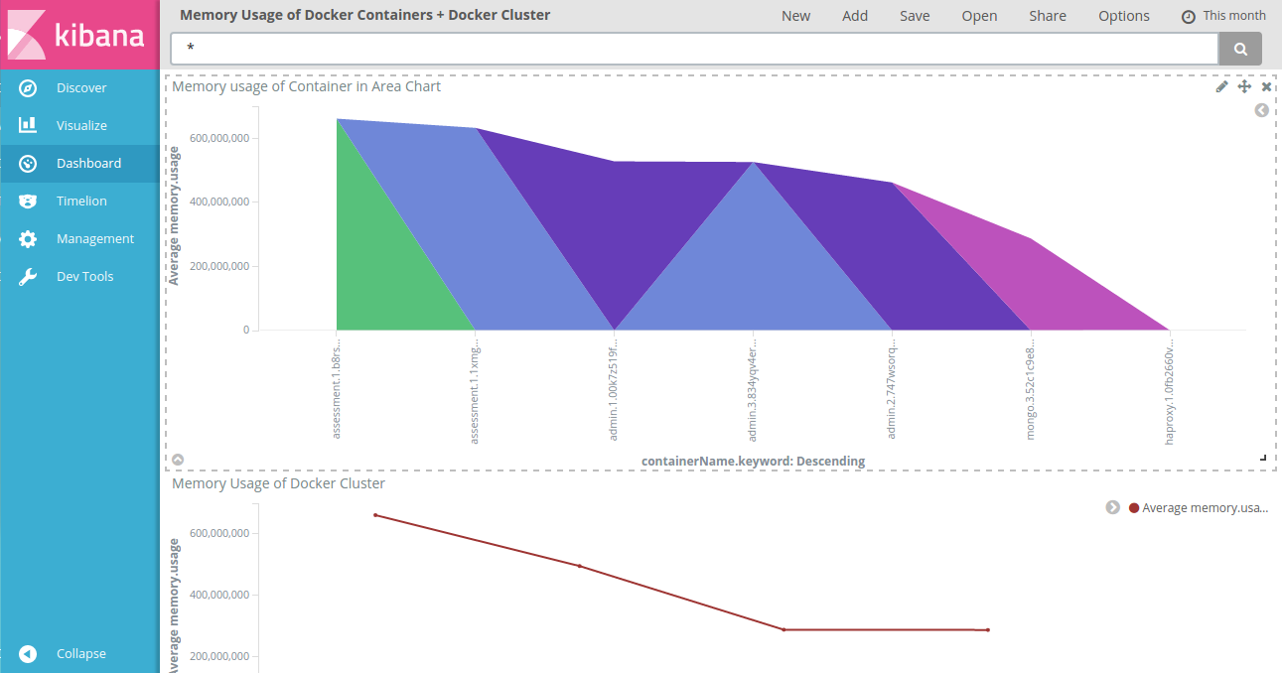1282x673 pixels.
Task: Toggle Docker Cluster legend arrow
Action: point(1112,507)
